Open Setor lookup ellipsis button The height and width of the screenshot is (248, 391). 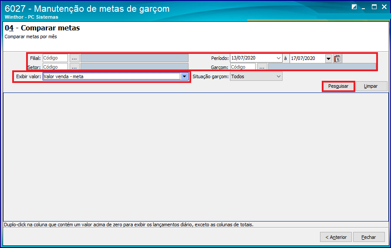click(x=74, y=66)
